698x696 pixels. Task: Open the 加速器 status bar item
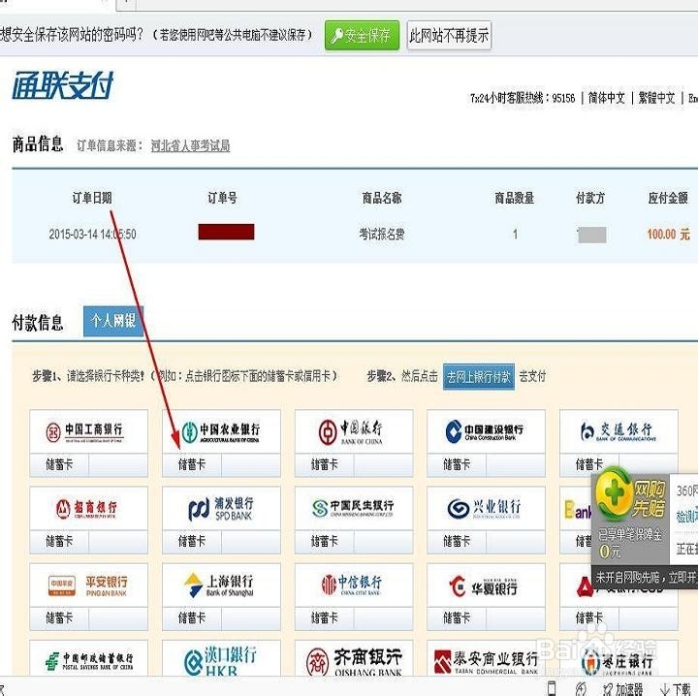[x=622, y=689]
